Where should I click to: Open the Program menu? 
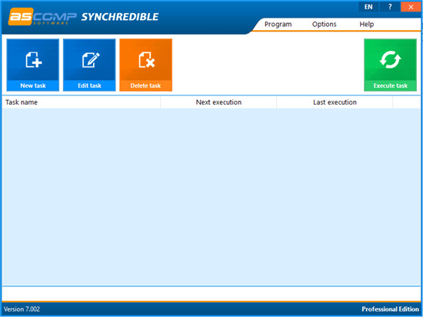(x=278, y=25)
